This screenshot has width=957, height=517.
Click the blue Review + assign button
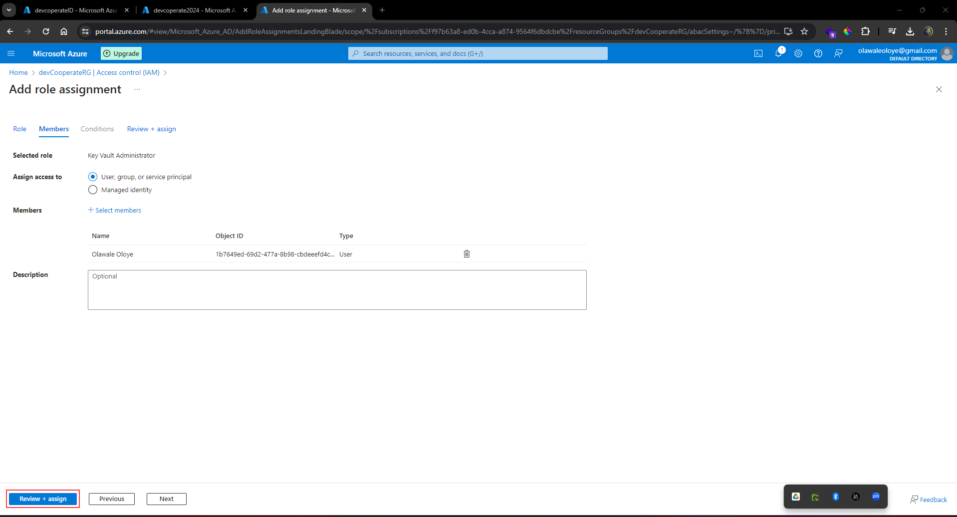point(43,499)
